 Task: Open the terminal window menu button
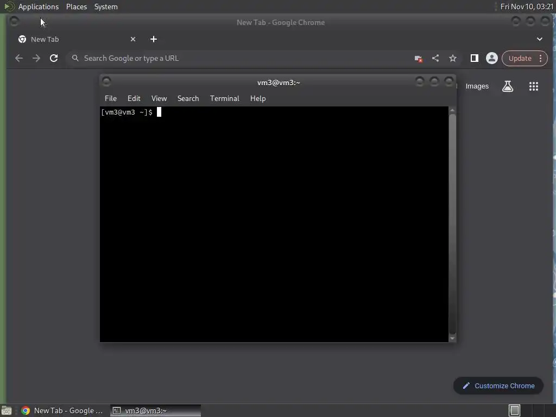[x=106, y=82]
